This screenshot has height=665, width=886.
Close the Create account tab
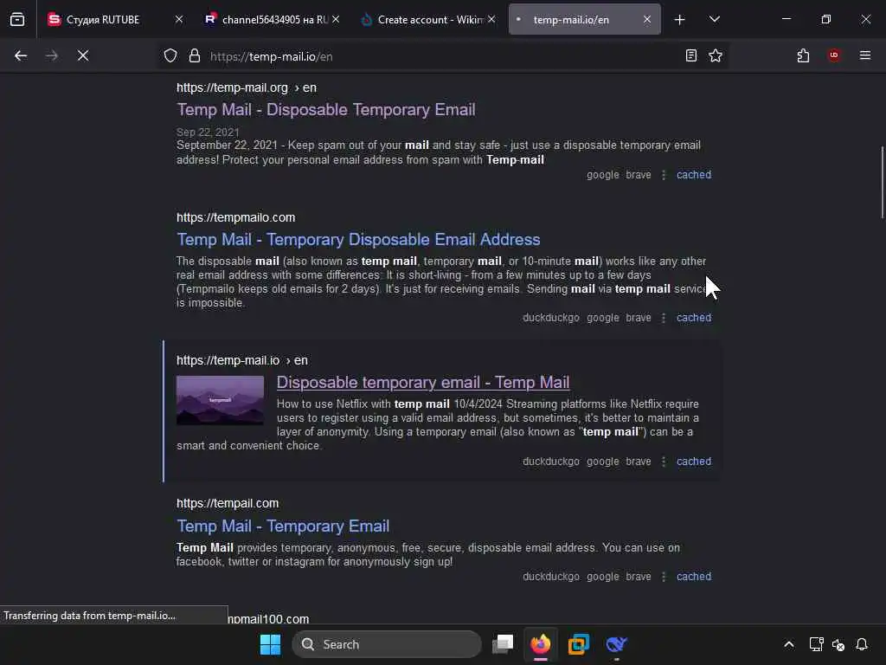point(491,19)
